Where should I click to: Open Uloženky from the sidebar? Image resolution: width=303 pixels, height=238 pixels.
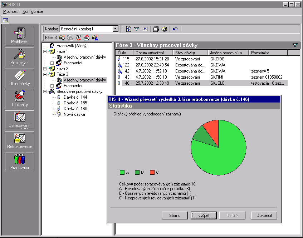point(20,99)
